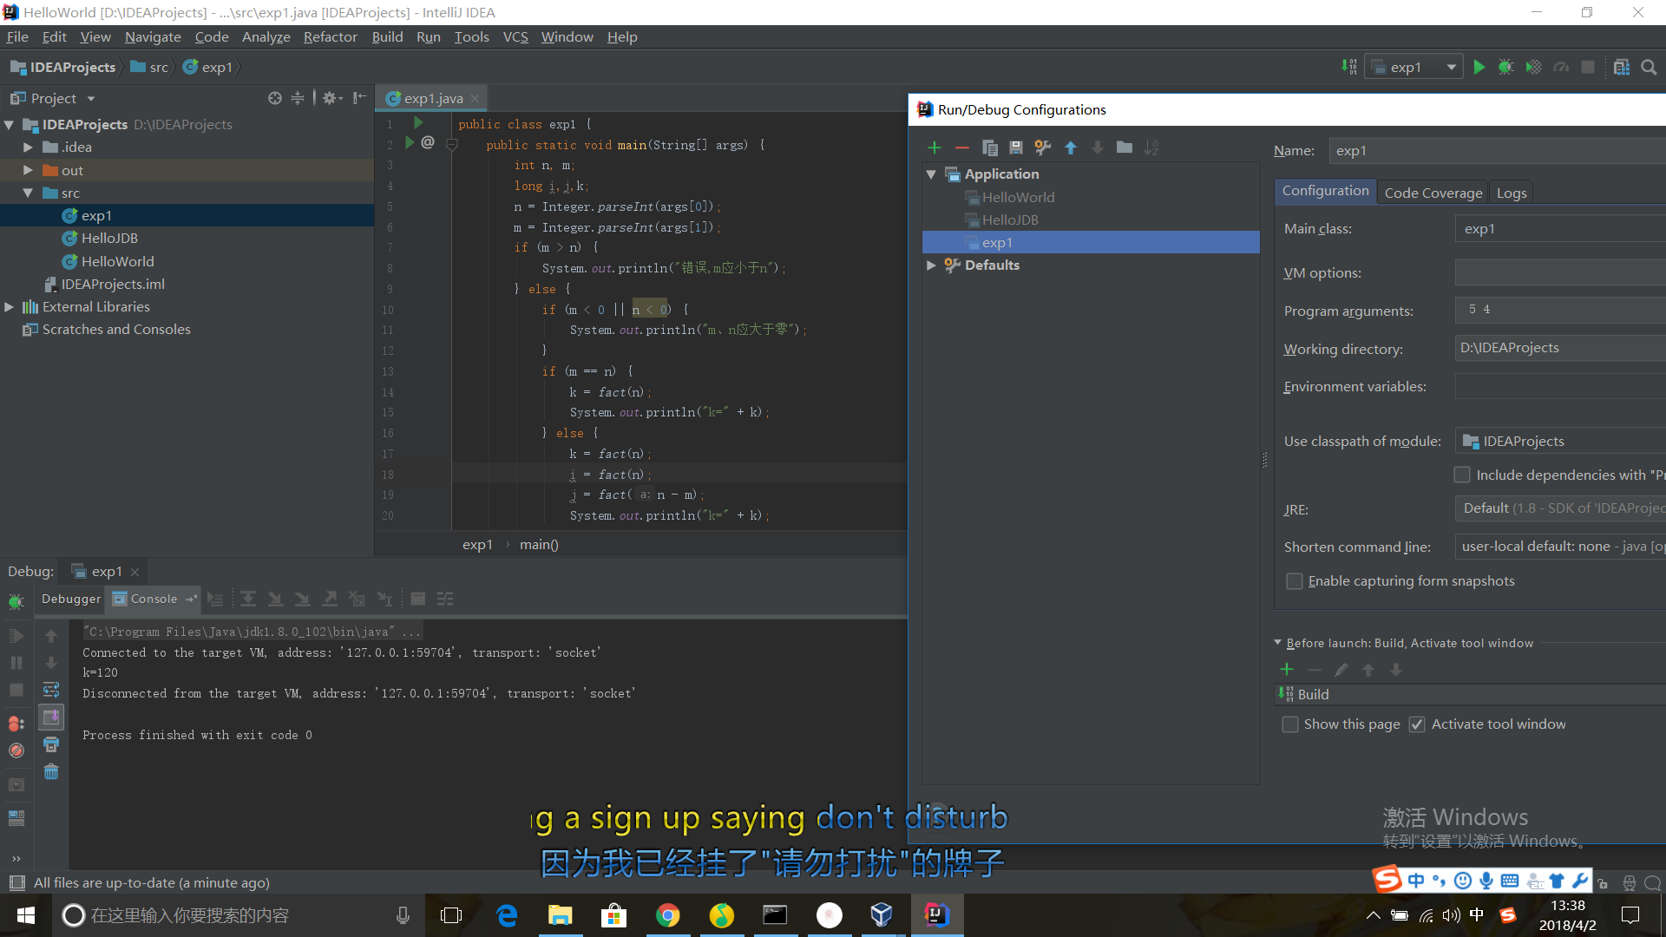This screenshot has height=937, width=1666.
Task: Expand the Defaults configurations node
Action: [931, 265]
